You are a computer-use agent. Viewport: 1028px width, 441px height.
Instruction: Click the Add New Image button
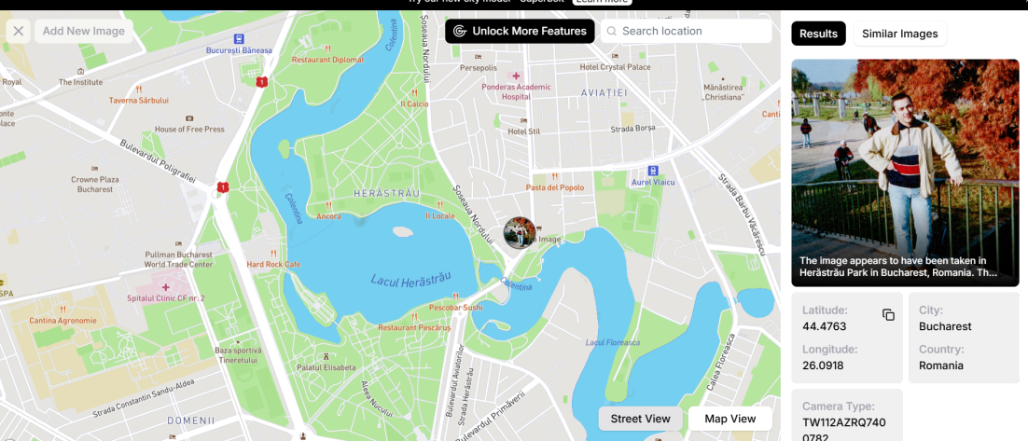[x=83, y=31]
